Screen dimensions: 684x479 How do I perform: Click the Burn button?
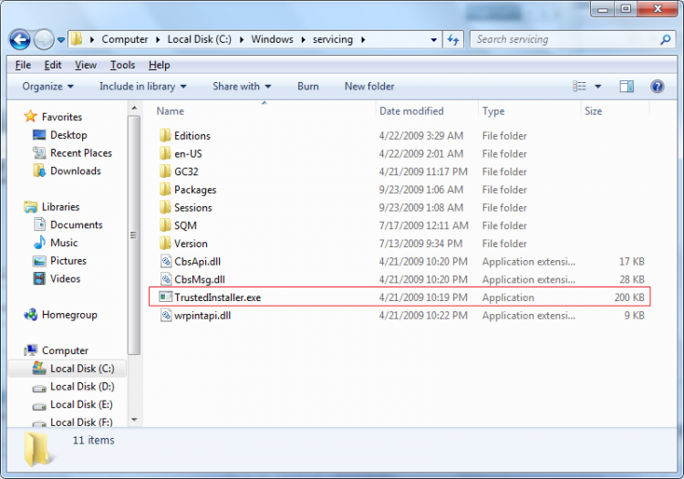coord(308,87)
